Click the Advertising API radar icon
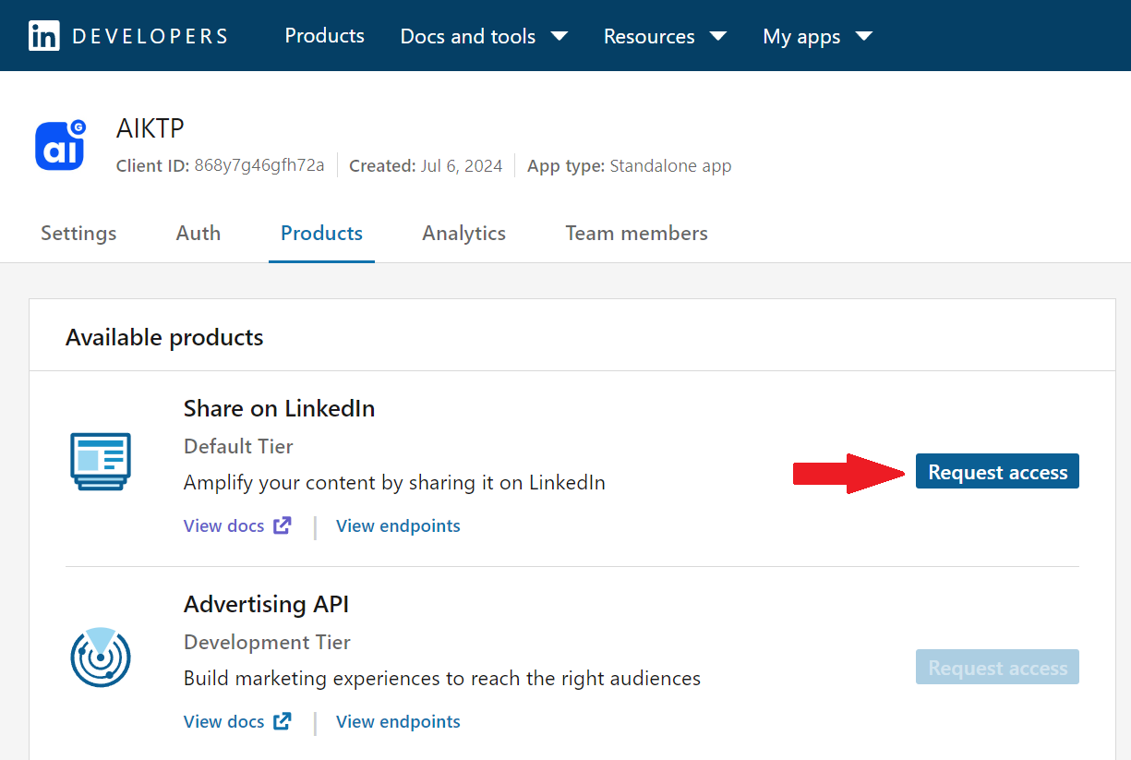Screen dimensions: 1131x760 101,657
